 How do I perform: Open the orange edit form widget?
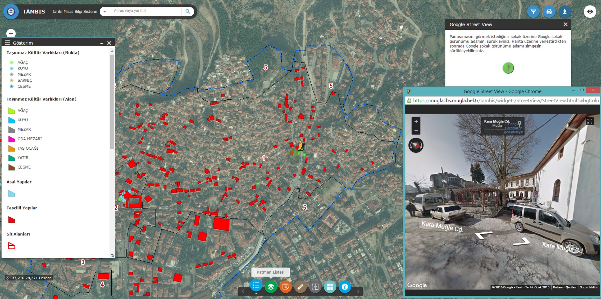pyautogui.click(x=285, y=287)
